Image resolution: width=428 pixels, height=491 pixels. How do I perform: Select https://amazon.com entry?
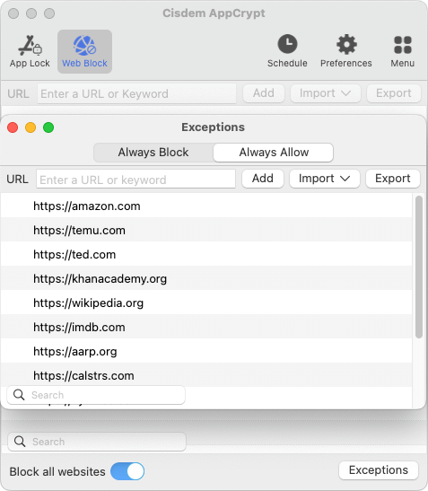coord(206,206)
